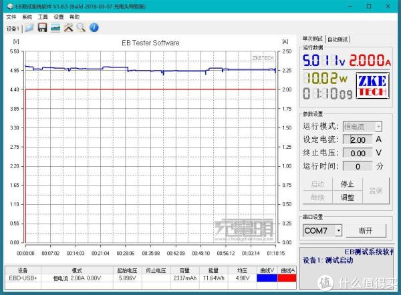The width and height of the screenshot is (401, 295).
Task: Click the 2337mAh capacity cell
Action: click(184, 278)
